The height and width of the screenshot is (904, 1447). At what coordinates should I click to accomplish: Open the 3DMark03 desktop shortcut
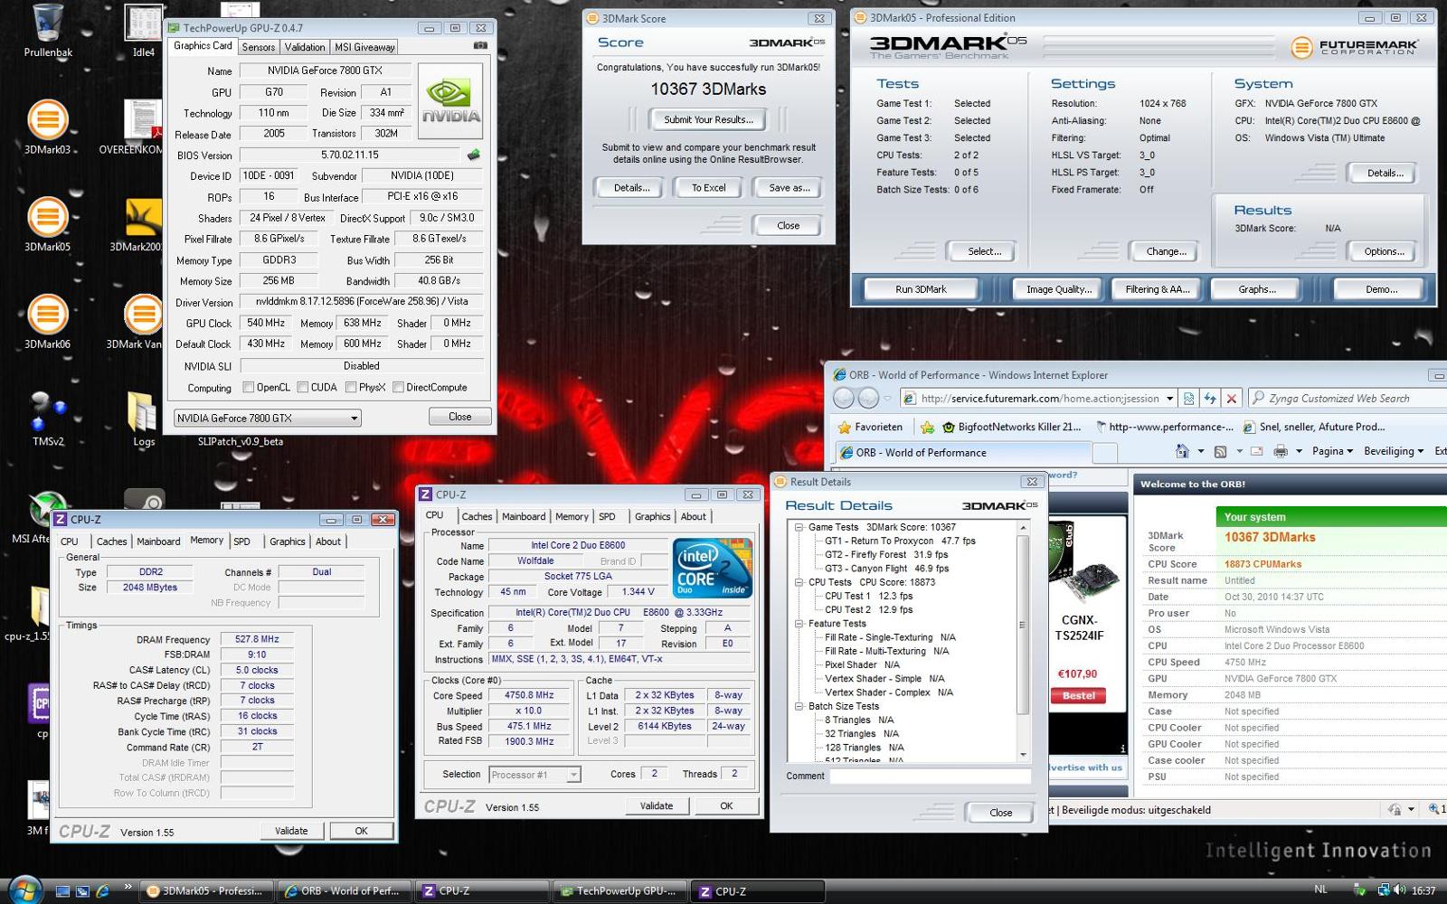(47, 128)
